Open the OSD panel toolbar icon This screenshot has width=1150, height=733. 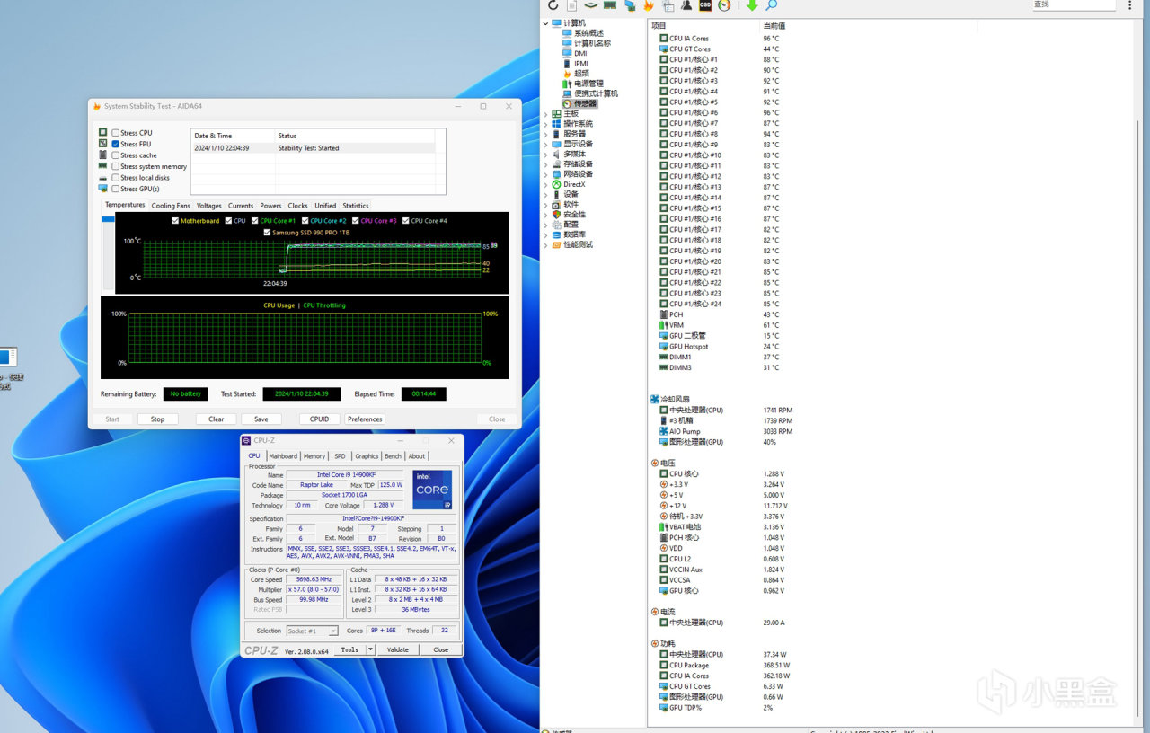705,5
